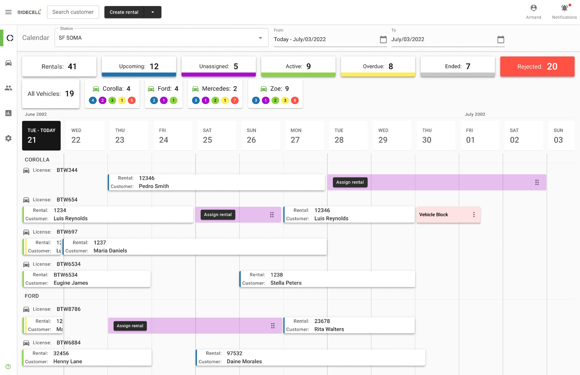Click drag handle on BTW654 assign bar

tap(272, 215)
